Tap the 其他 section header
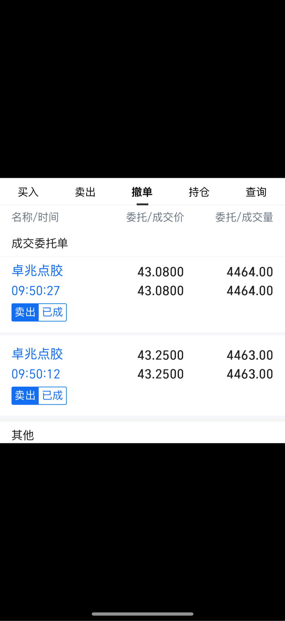Screen dimensions: 285x621 (x=23, y=435)
